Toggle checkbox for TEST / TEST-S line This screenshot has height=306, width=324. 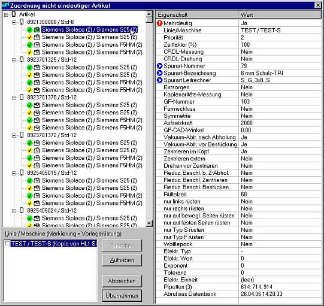point(7,243)
